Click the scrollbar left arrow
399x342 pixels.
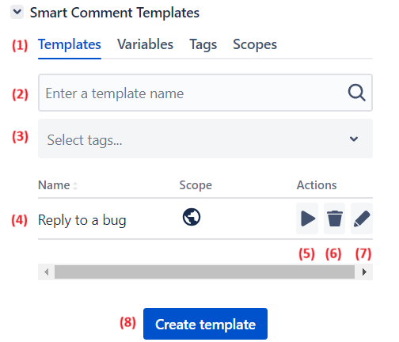pyautogui.click(x=47, y=272)
